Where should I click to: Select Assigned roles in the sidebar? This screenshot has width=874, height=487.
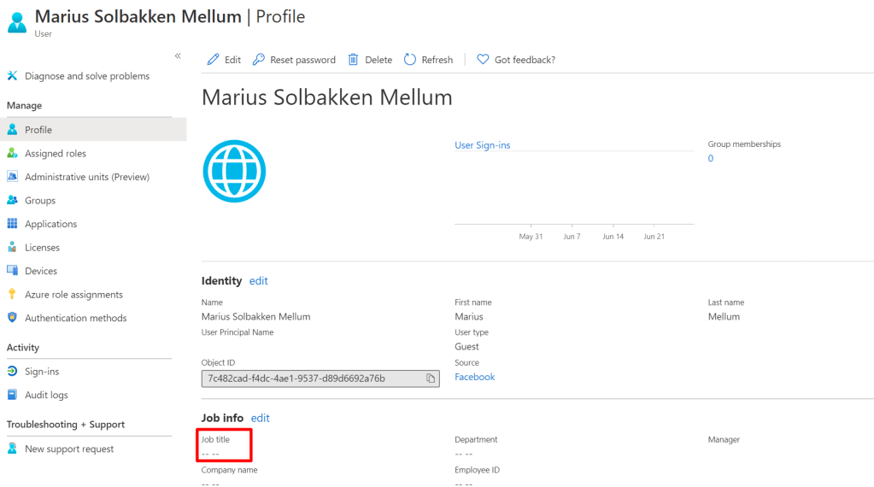(55, 154)
